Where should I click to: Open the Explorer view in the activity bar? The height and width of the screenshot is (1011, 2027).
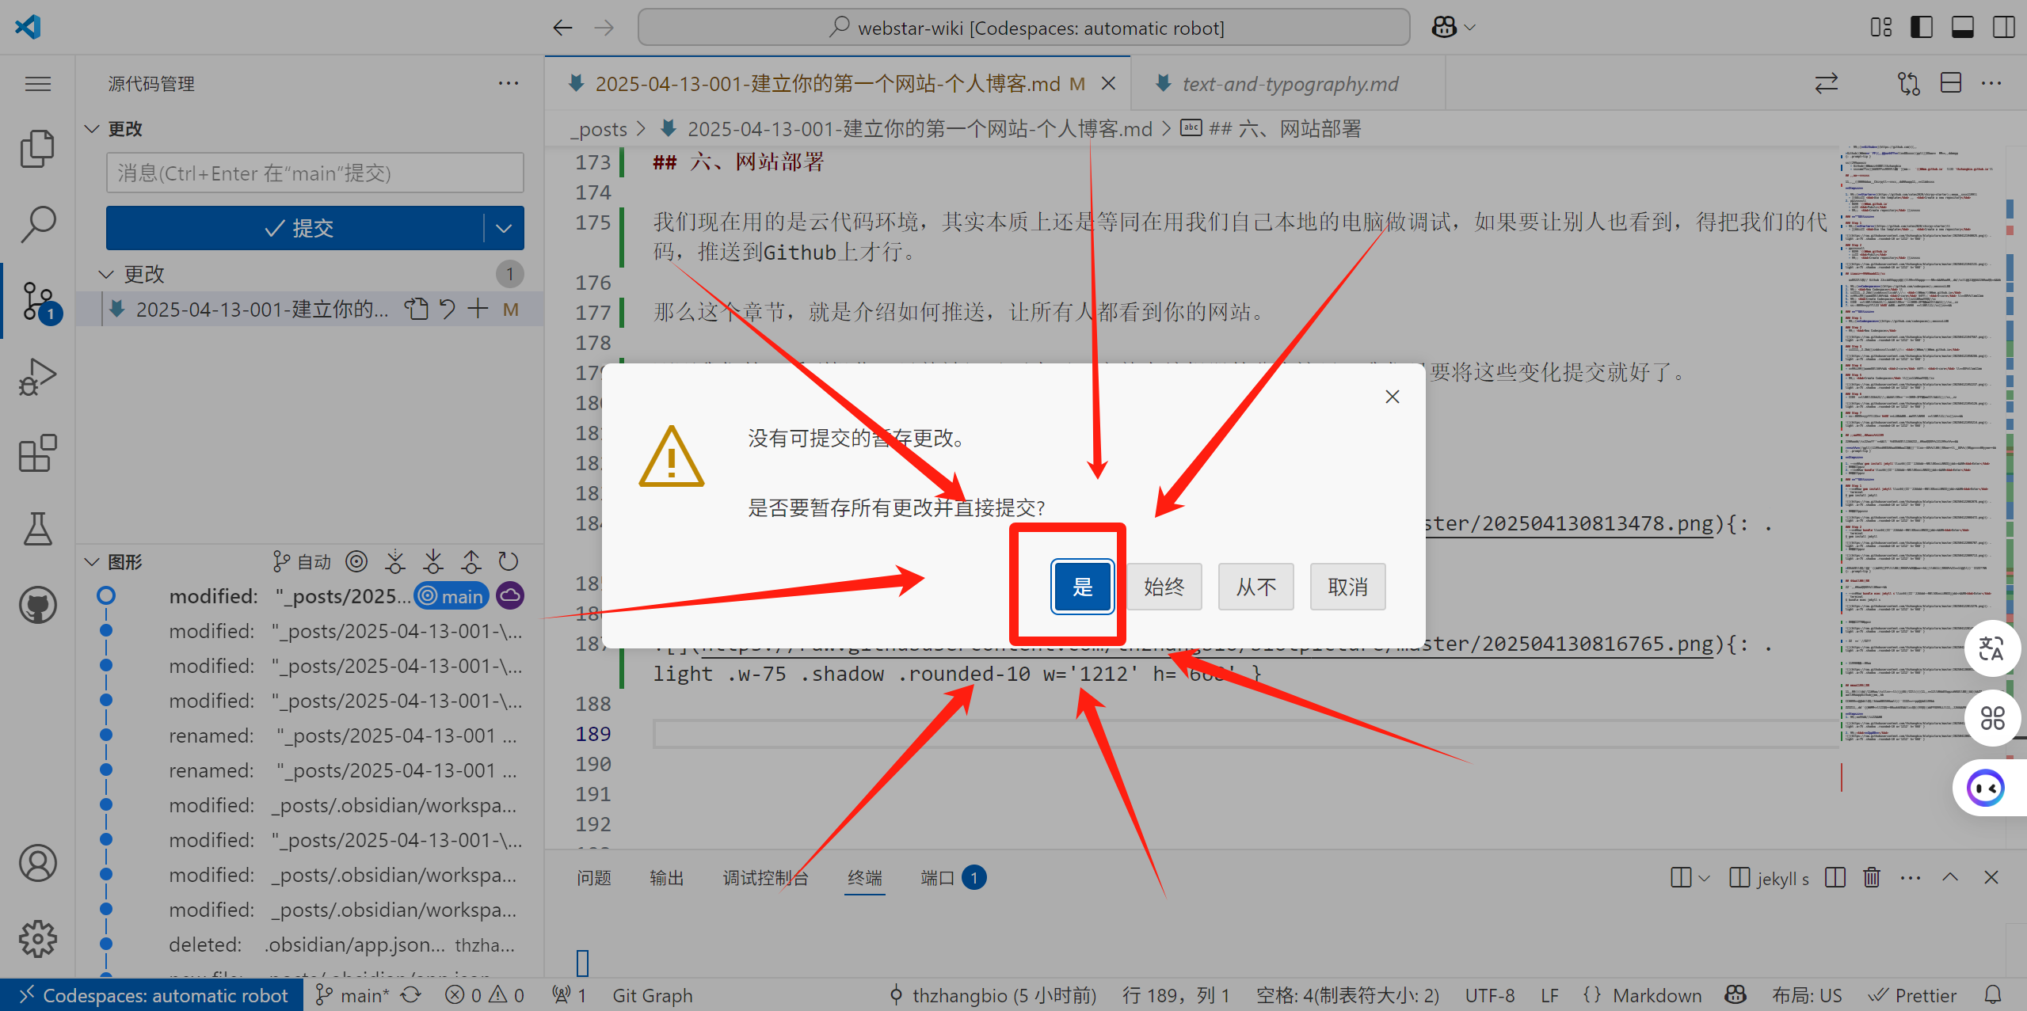[37, 148]
